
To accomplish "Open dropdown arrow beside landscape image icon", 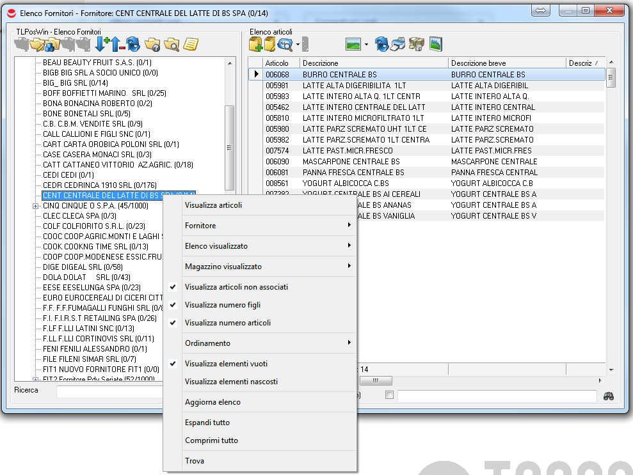I will tap(366, 45).
